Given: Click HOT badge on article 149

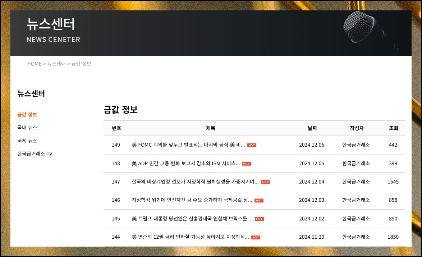Looking at the screenshot, I should 252,146.
